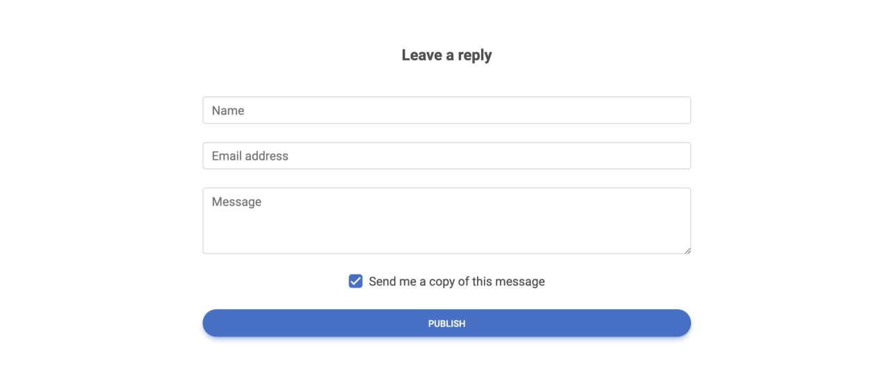Select the first form field labeled Name
Screen dimensions: 890x389
[x=446, y=110]
